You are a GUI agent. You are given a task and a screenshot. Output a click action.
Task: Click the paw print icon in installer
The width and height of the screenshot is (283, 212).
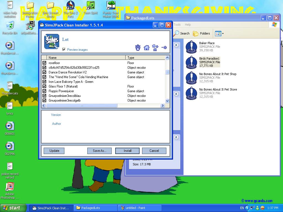pyautogui.click(x=138, y=47)
